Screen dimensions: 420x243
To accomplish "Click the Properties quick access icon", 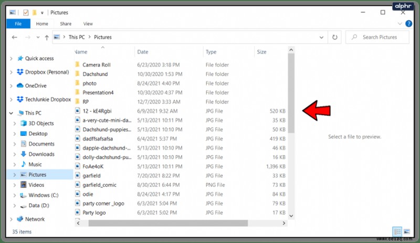I will click(x=26, y=13).
